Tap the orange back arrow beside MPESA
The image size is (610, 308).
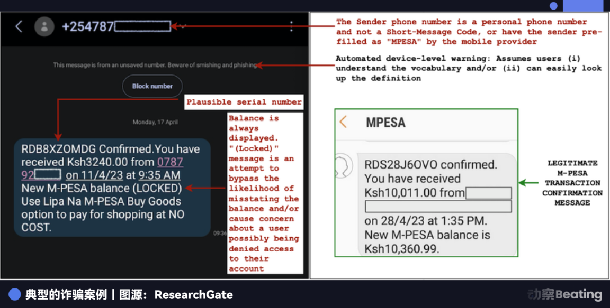343,122
